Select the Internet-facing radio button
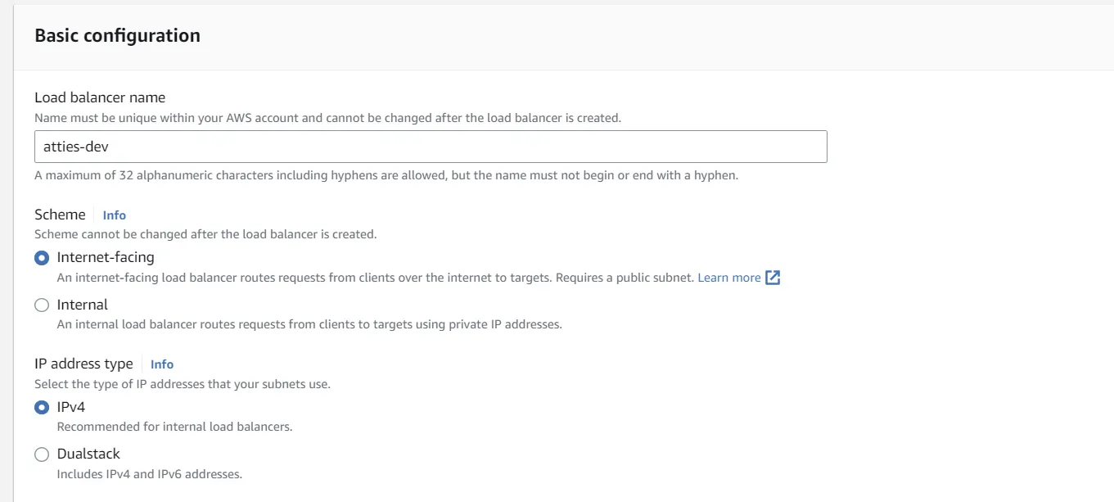Image resolution: width=1114 pixels, height=502 pixels. coord(42,258)
